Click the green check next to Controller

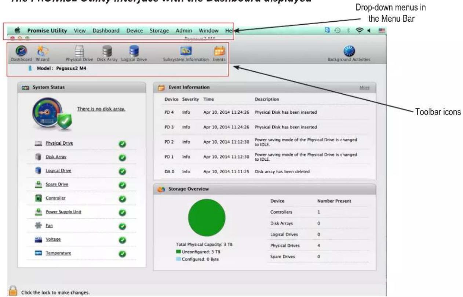pos(123,199)
